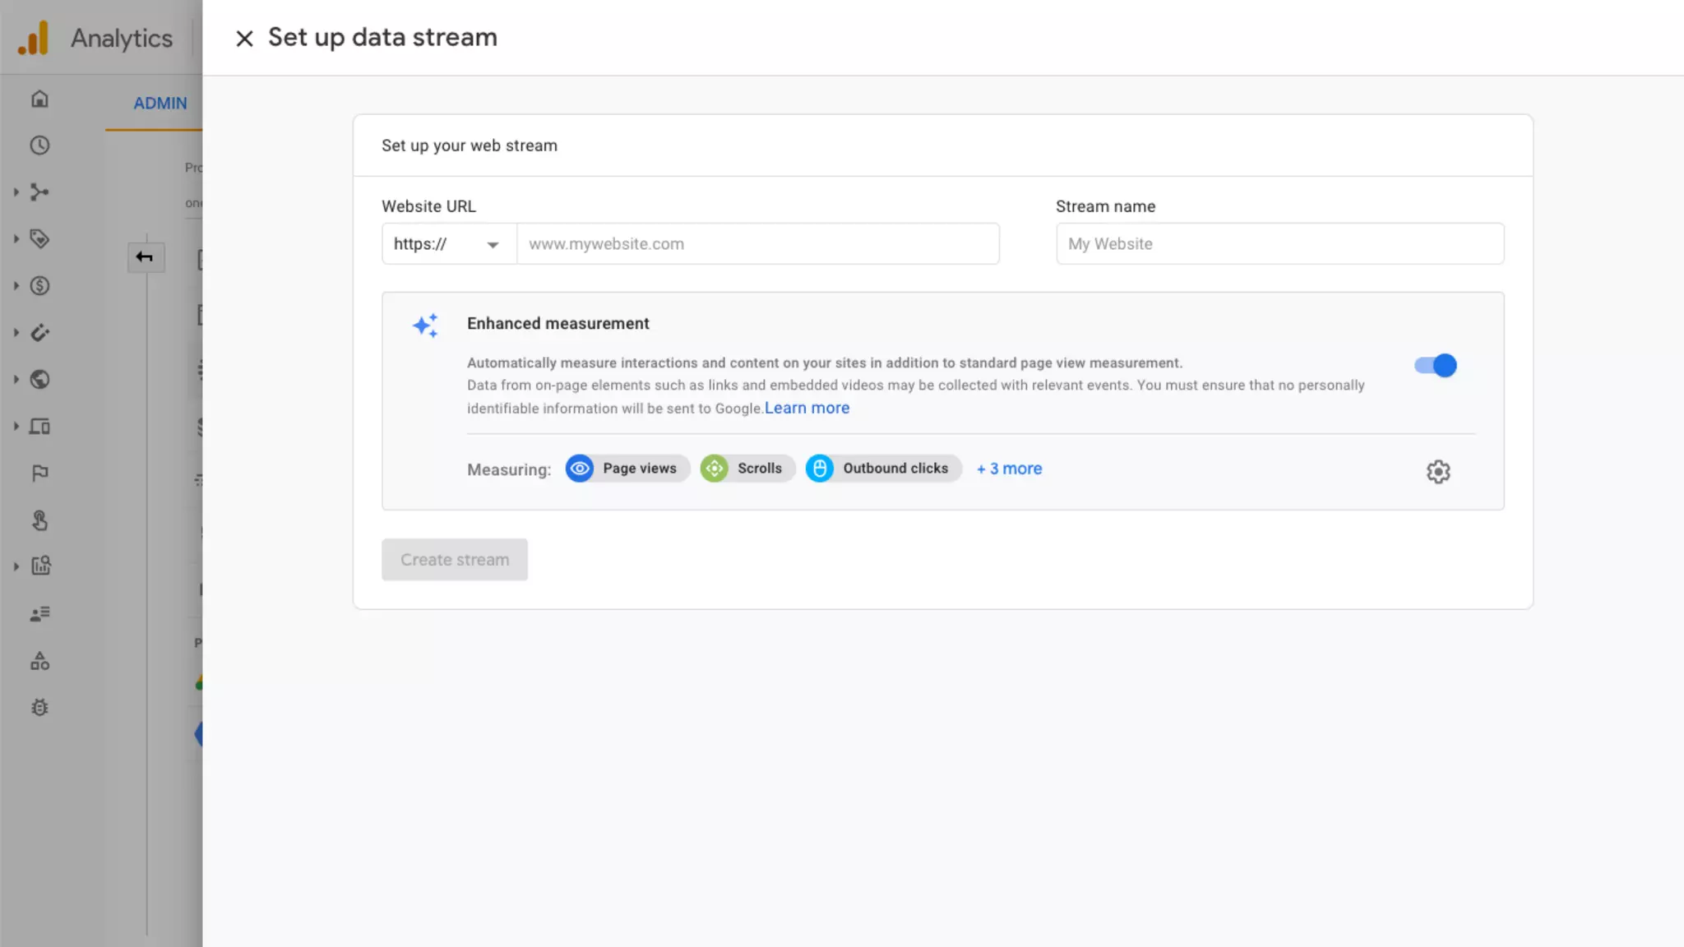This screenshot has width=1684, height=947.
Task: Disable the Enhanced measurement toggle
Action: coord(1435,365)
